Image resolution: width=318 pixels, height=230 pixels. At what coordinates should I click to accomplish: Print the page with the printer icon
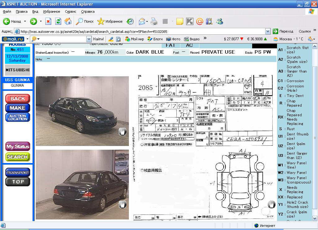pyautogui.click(x=154, y=21)
